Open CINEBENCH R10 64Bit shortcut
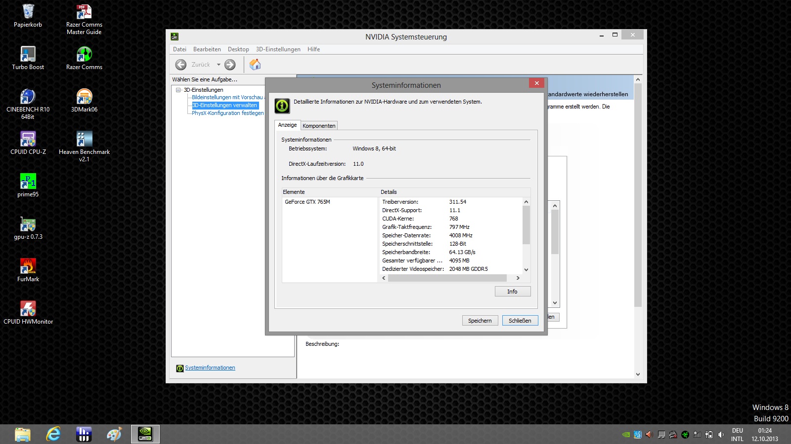 pyautogui.click(x=28, y=104)
